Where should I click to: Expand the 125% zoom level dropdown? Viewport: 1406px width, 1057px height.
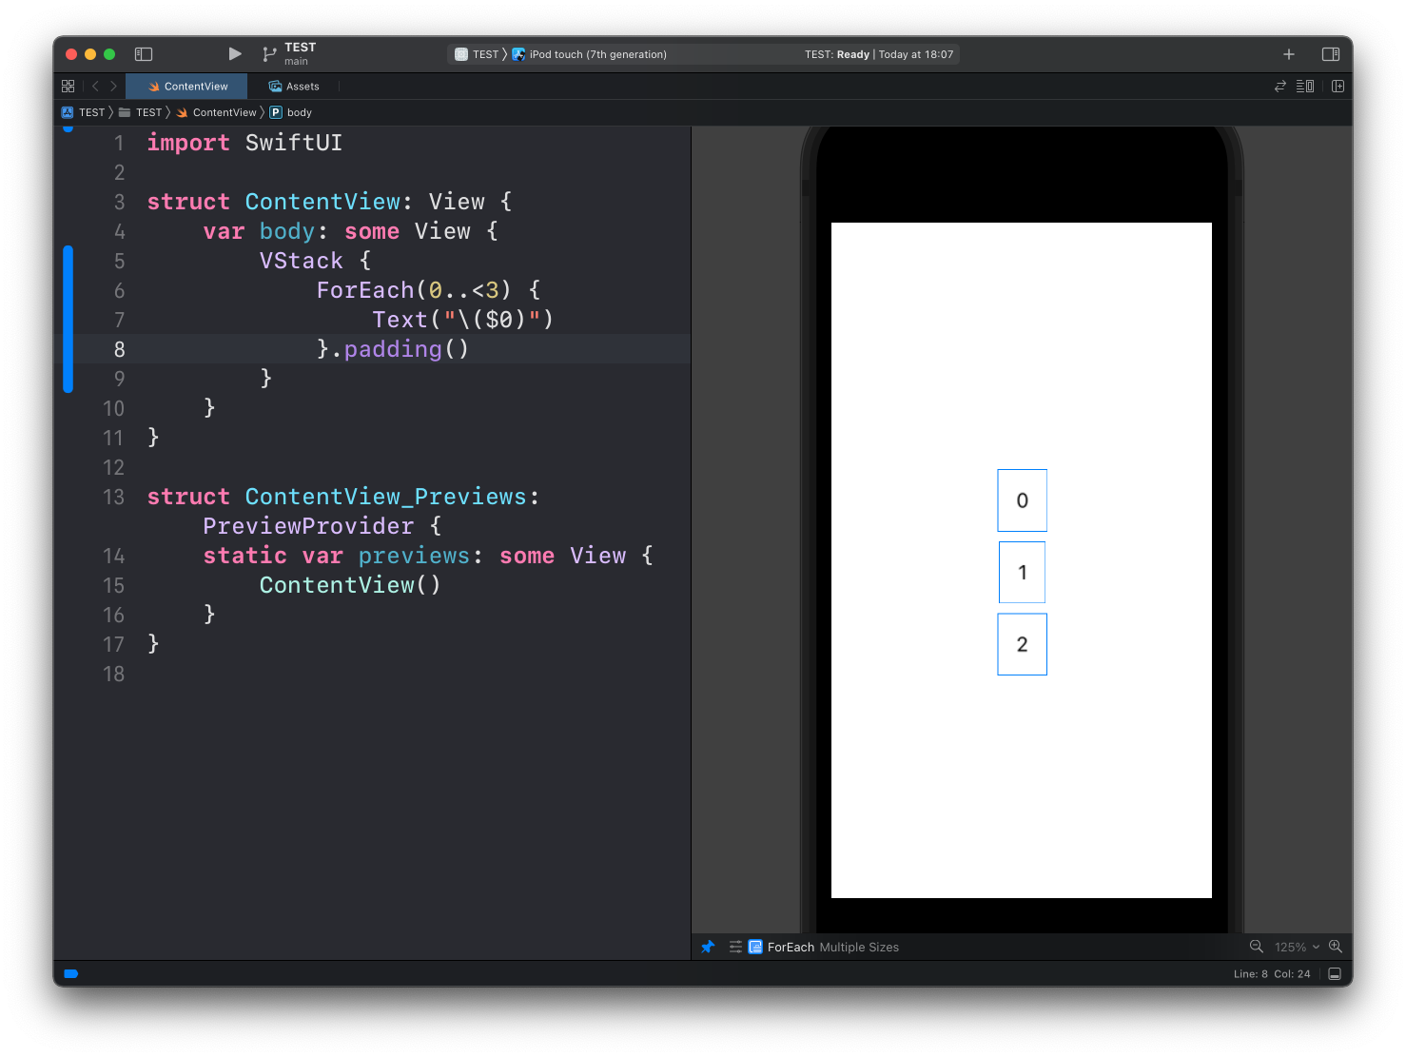tap(1297, 948)
